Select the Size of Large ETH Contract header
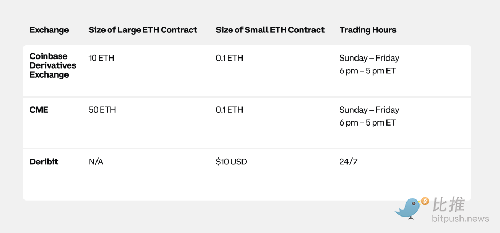This screenshot has height=233, width=500. tap(143, 30)
